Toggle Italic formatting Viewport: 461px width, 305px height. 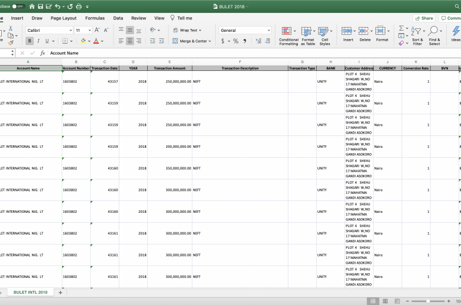click(38, 41)
